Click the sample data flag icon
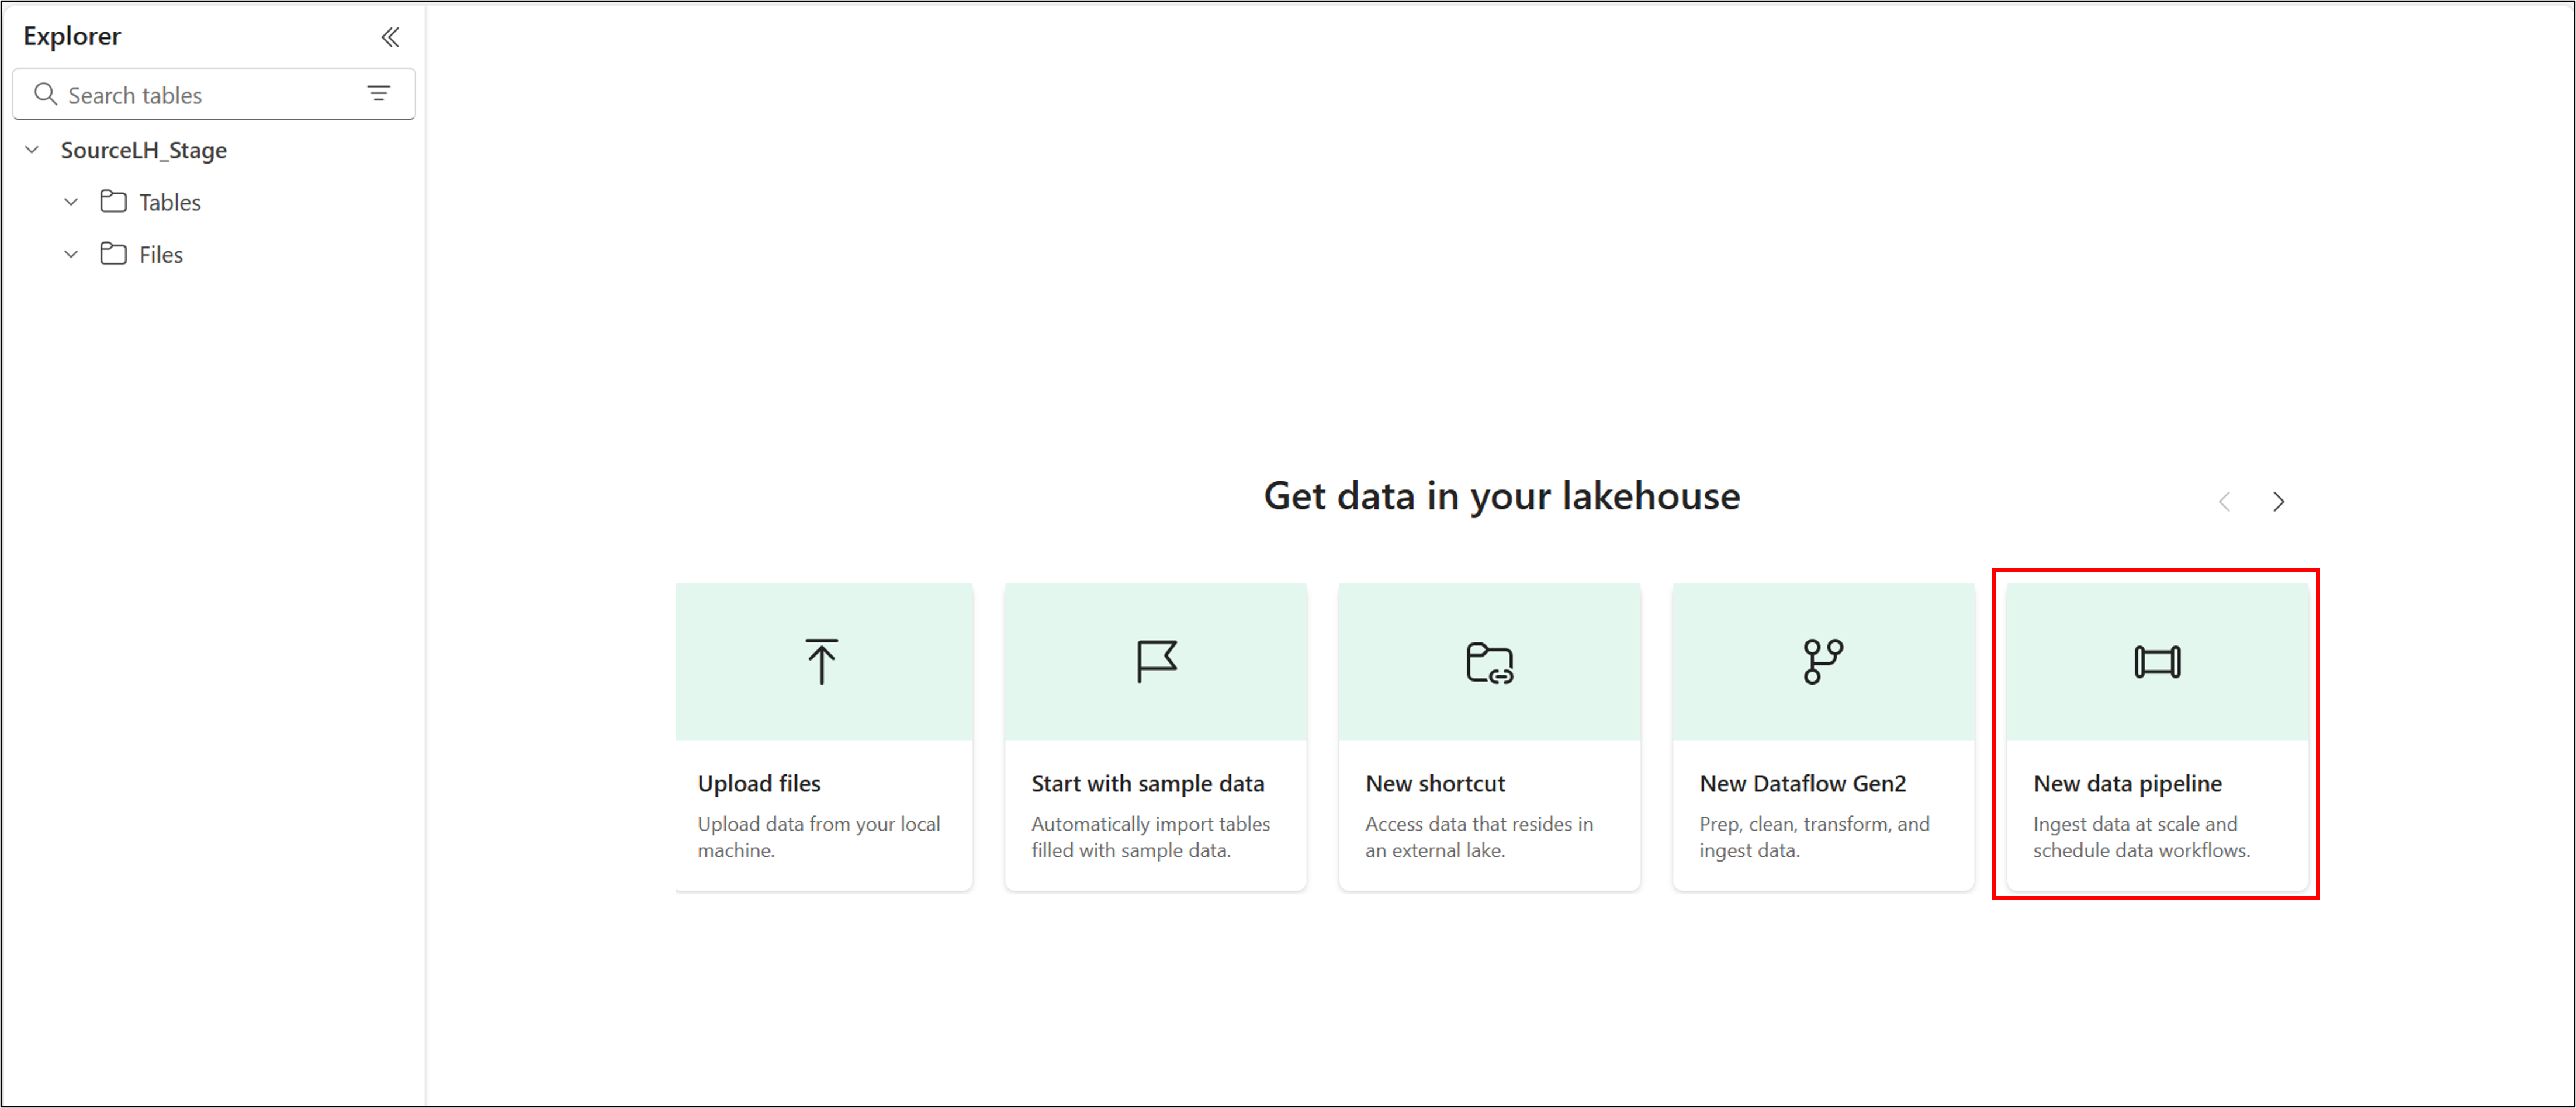The width and height of the screenshot is (2576, 1108). click(x=1156, y=661)
